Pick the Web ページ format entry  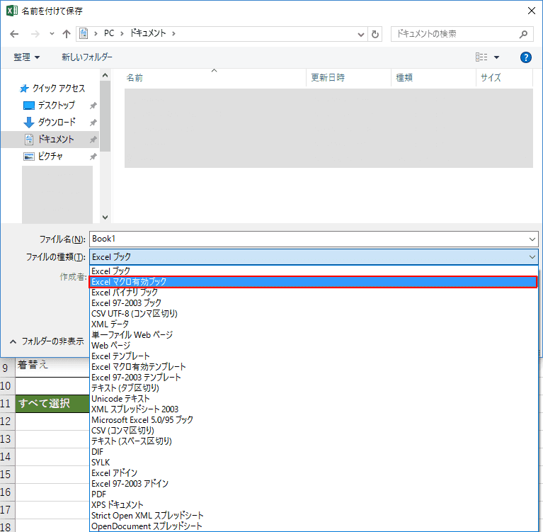(314, 346)
